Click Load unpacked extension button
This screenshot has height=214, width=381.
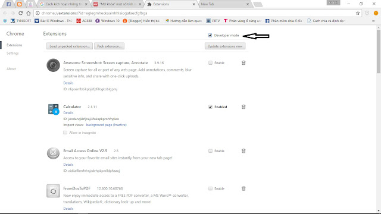70,46
